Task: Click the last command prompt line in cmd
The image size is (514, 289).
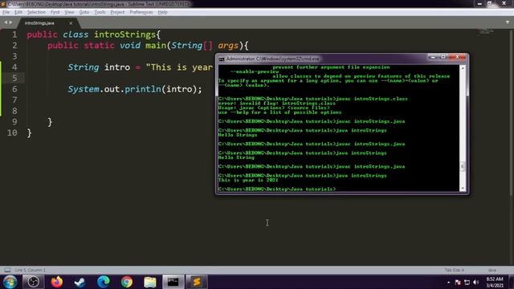Action: 277,189
